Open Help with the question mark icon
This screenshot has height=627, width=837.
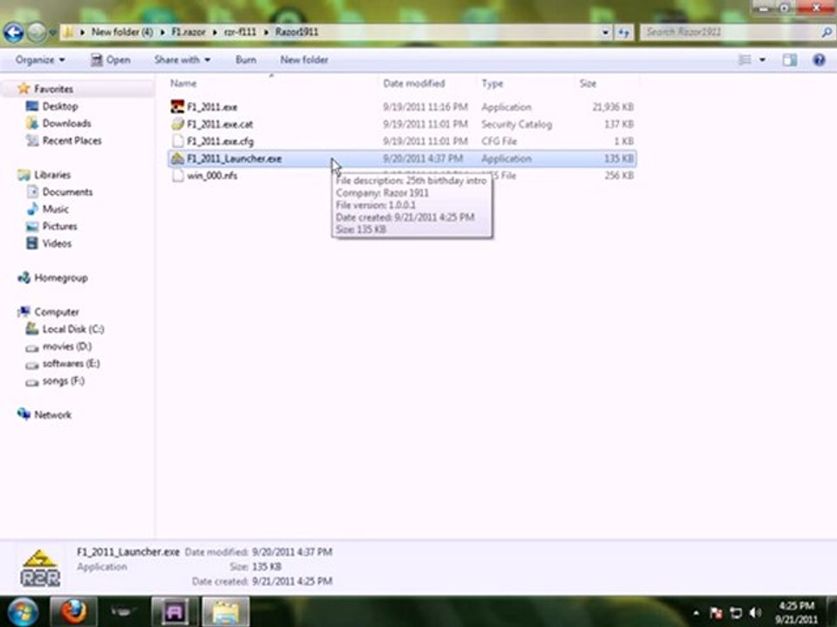tap(819, 60)
